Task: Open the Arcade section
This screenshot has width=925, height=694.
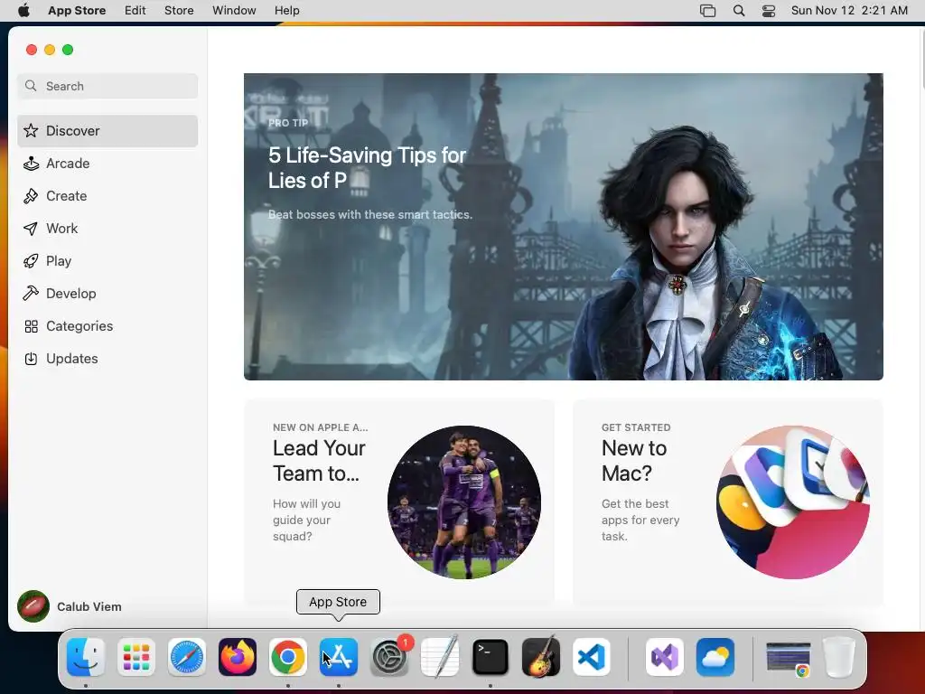Action: (107, 164)
